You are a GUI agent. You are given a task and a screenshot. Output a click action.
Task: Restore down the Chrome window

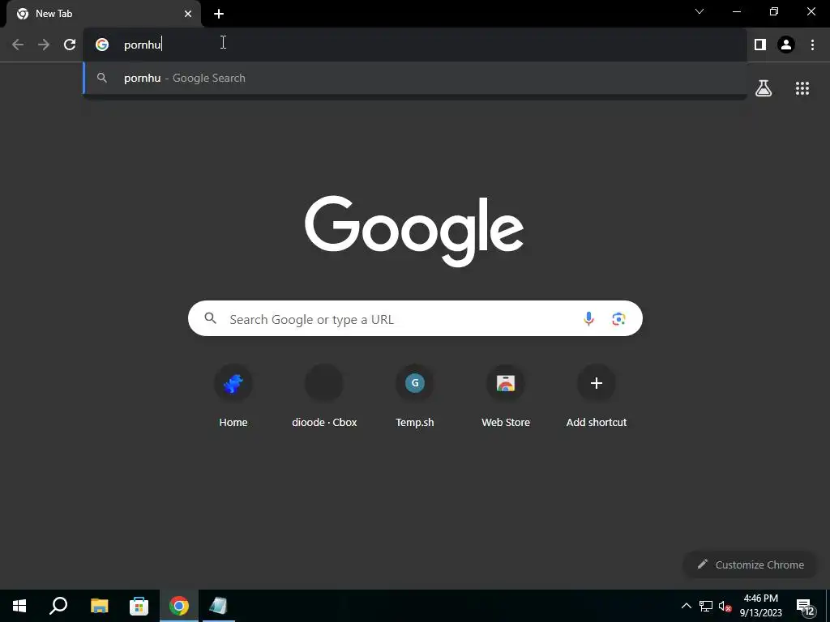(774, 11)
